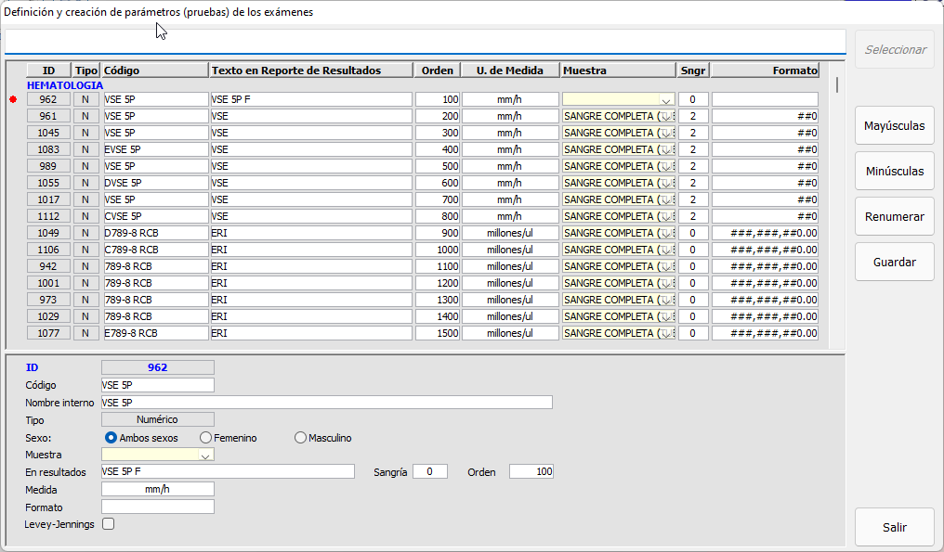Image resolution: width=944 pixels, height=552 pixels.
Task: Choose the Ambos sexos option
Action: [111, 438]
